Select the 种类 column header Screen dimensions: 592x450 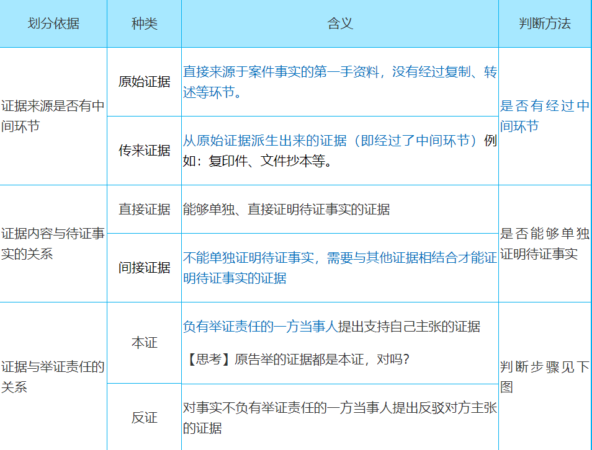(144, 24)
